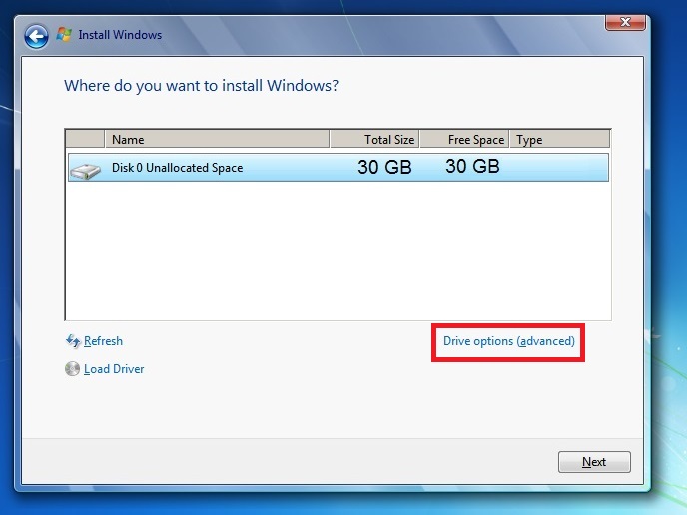Click the Load Driver disc icon

tap(72, 369)
